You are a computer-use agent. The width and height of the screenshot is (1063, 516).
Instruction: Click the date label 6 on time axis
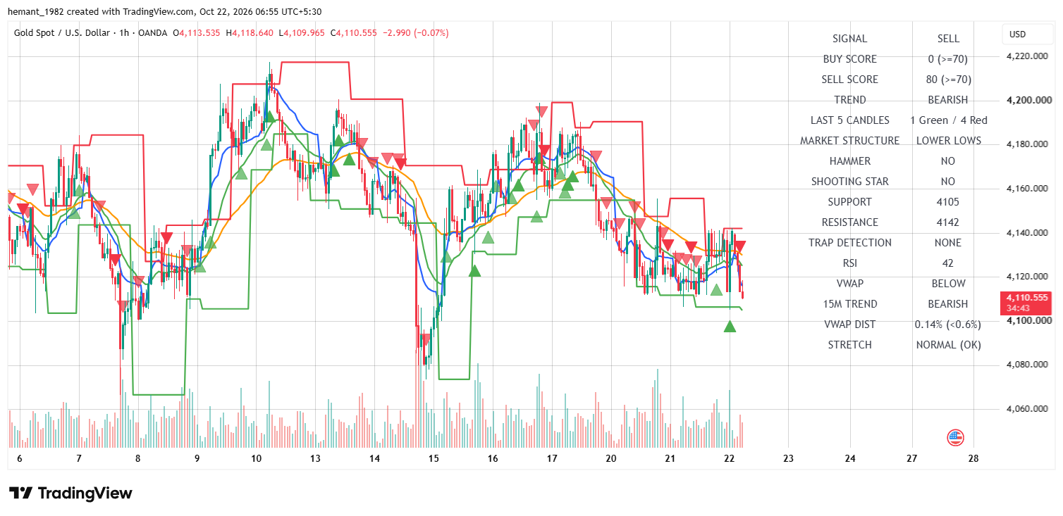pyautogui.click(x=19, y=459)
